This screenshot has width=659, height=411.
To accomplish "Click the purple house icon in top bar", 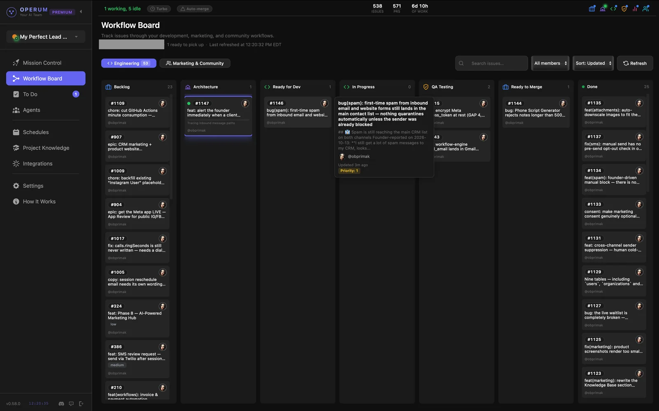I will (603, 8).
